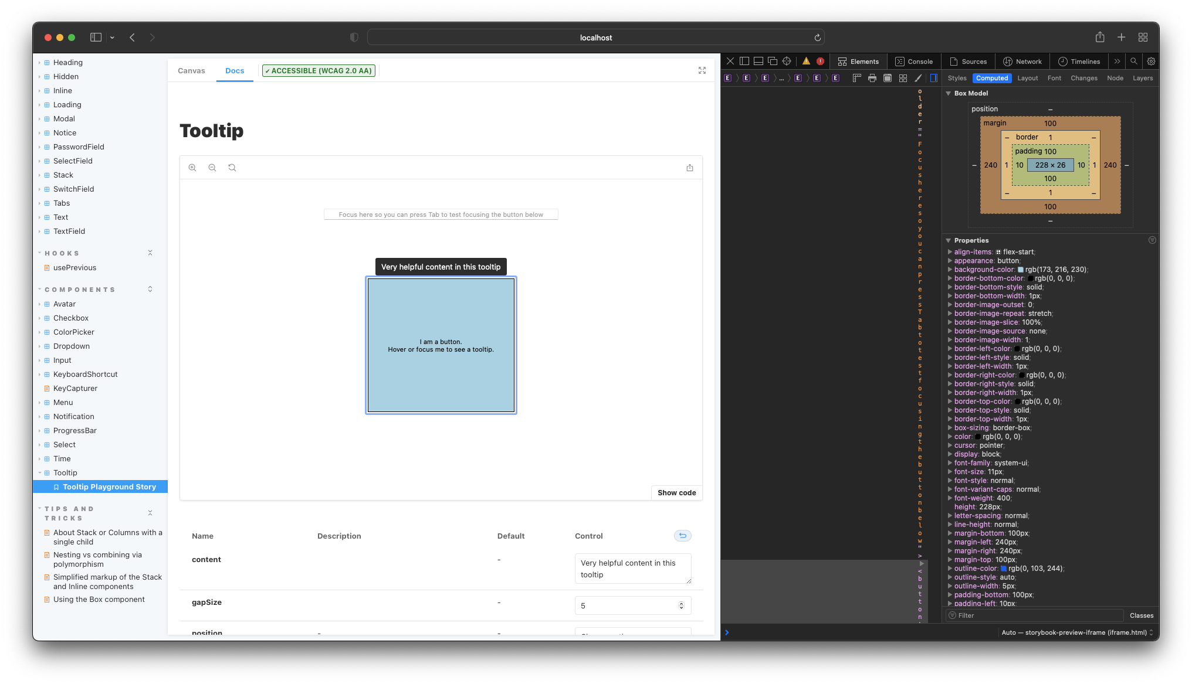Open inspector settings gear icon
The width and height of the screenshot is (1192, 684).
pyautogui.click(x=1151, y=62)
